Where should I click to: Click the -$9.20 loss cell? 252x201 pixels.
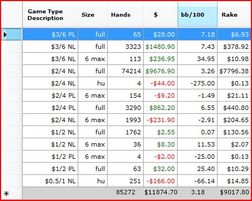pyautogui.click(x=160, y=96)
